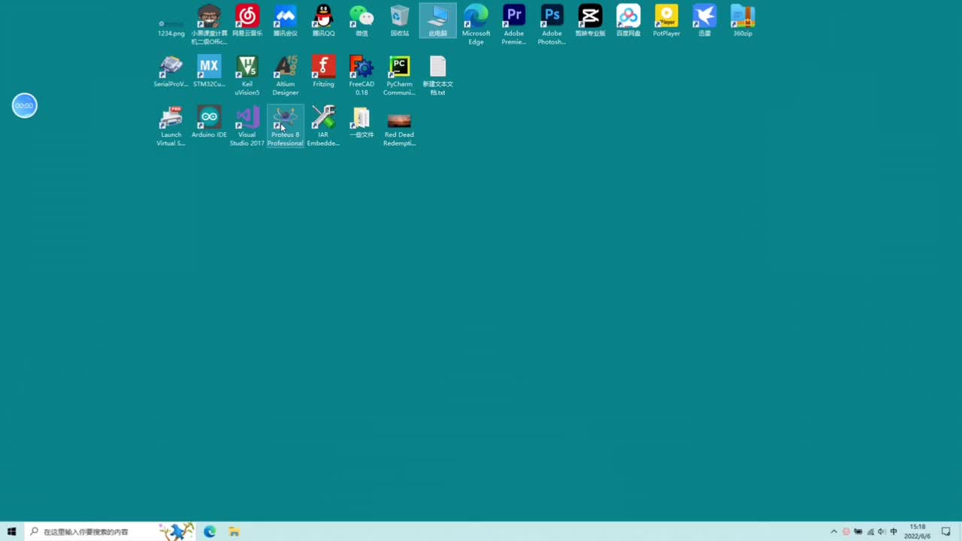This screenshot has width=962, height=541.
Task: Open the volume speaker tray icon
Action: (x=882, y=531)
